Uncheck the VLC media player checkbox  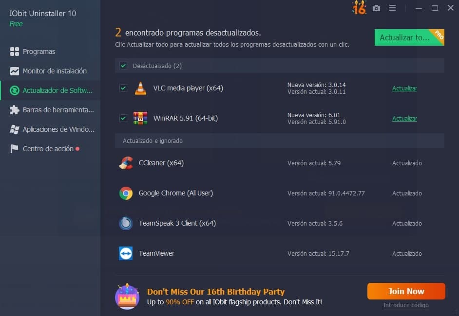pyautogui.click(x=123, y=88)
